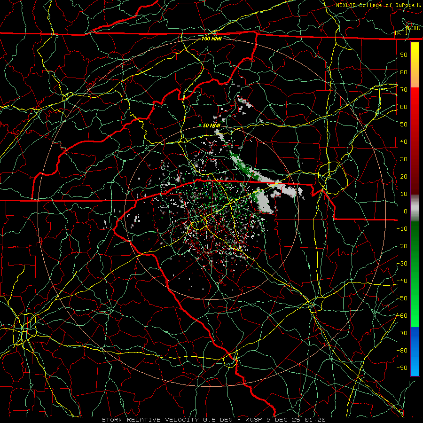Screen dimensions: 423x423
Task: Click the -60 velocity scale label
Action: [x=402, y=316]
